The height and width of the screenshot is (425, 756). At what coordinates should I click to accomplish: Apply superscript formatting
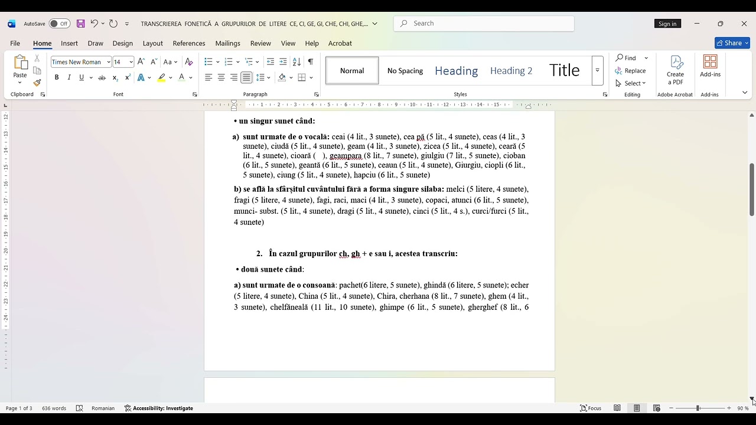point(128,77)
